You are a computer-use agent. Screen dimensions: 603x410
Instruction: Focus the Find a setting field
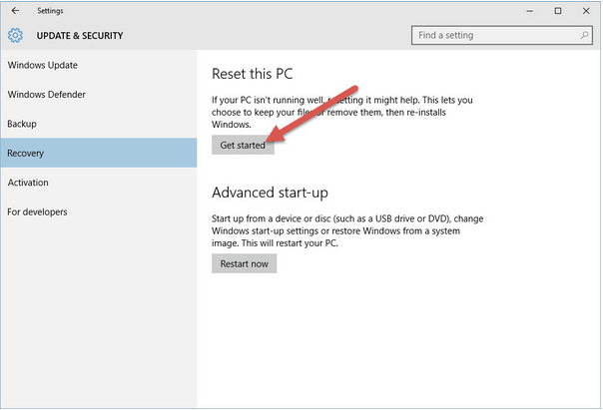click(x=501, y=35)
